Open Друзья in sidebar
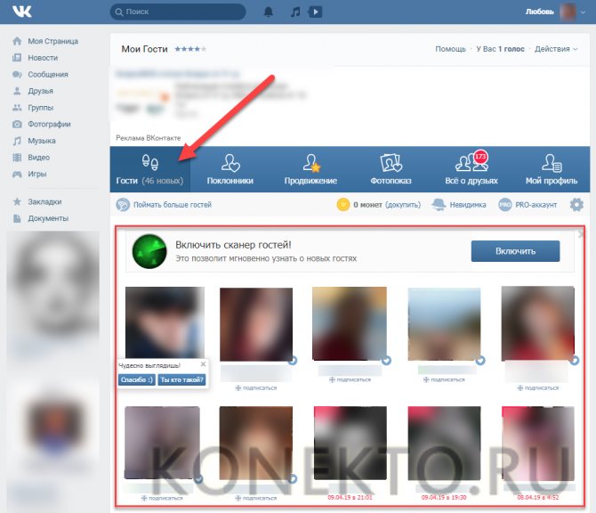The height and width of the screenshot is (513, 596). pyautogui.click(x=40, y=91)
